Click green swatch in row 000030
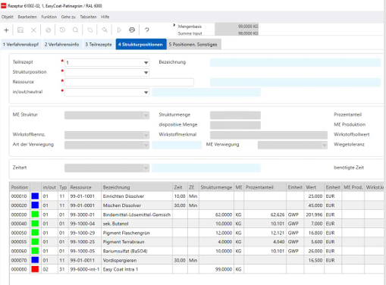Screen dimensions: 386x285 point(35,215)
